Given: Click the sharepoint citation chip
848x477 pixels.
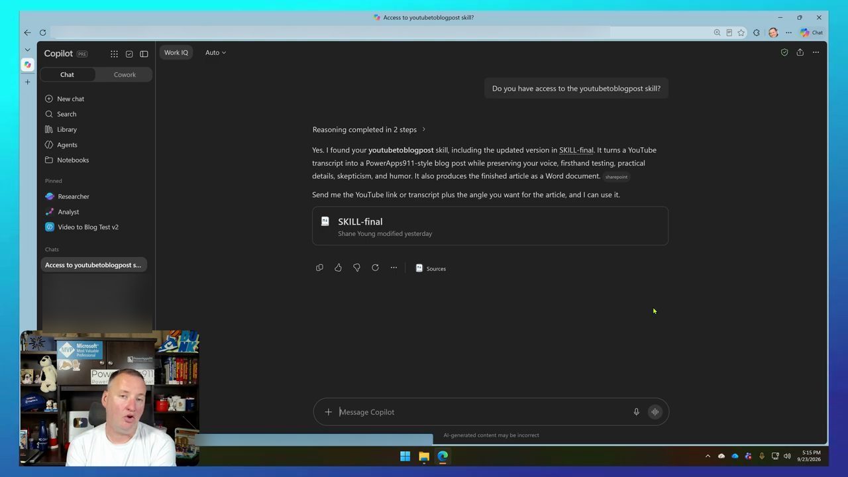Looking at the screenshot, I should [616, 177].
